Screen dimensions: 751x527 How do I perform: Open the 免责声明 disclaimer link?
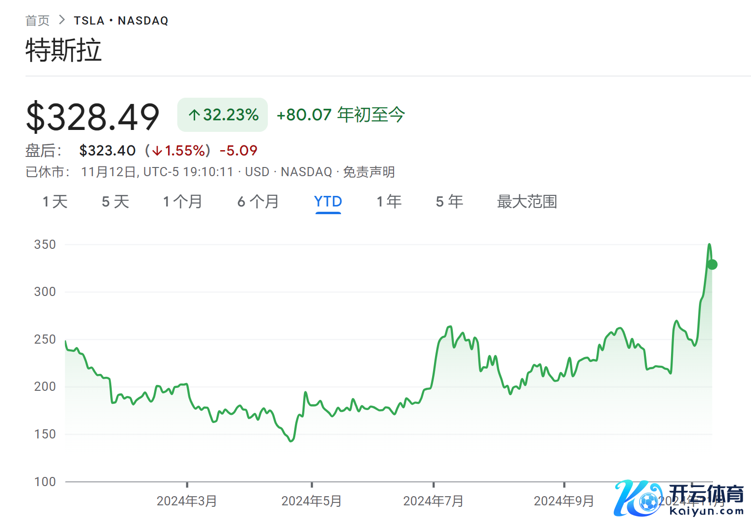(x=369, y=172)
